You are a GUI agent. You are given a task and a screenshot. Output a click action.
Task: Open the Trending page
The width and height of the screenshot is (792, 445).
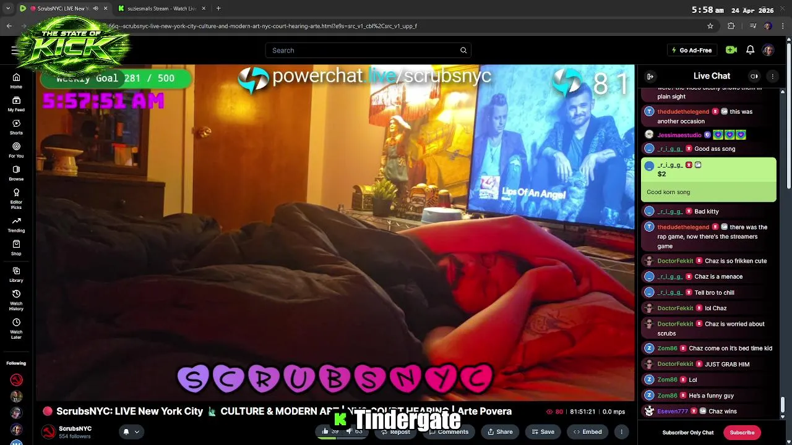click(x=16, y=225)
